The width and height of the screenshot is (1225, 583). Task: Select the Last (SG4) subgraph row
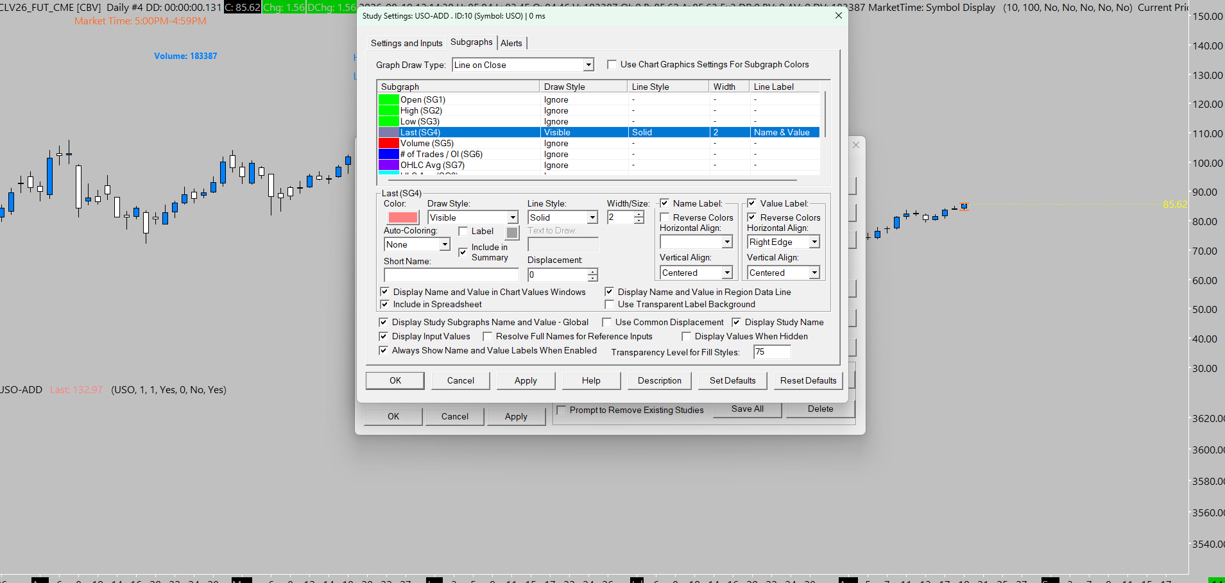point(599,132)
